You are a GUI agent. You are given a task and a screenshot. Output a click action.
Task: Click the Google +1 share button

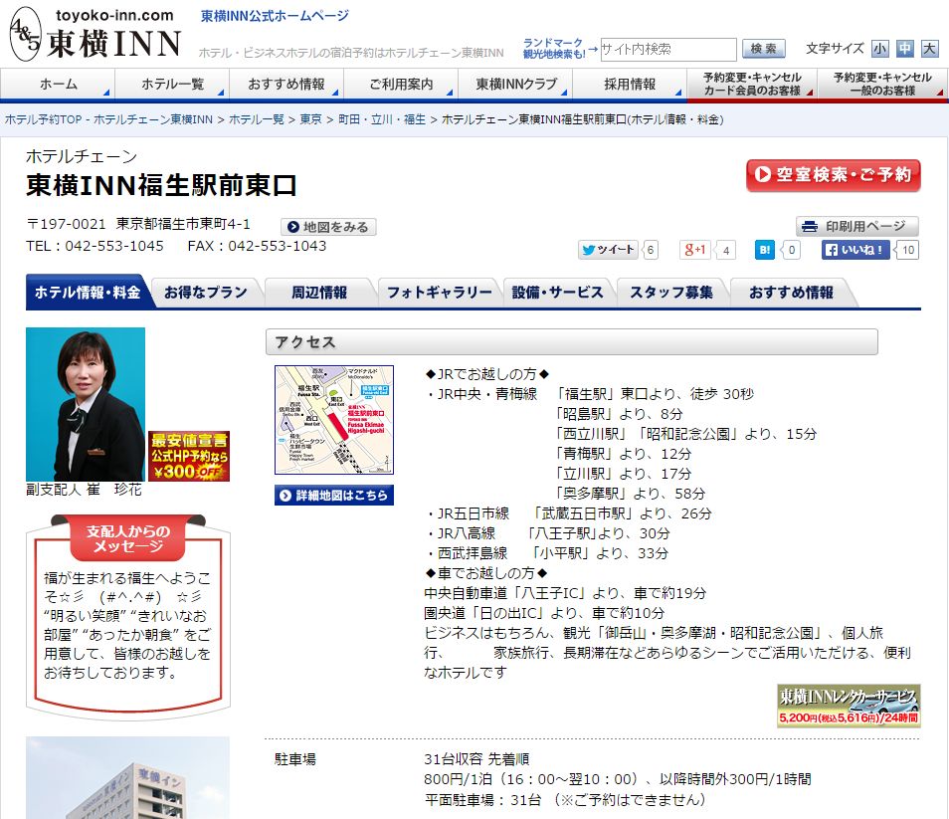point(694,250)
